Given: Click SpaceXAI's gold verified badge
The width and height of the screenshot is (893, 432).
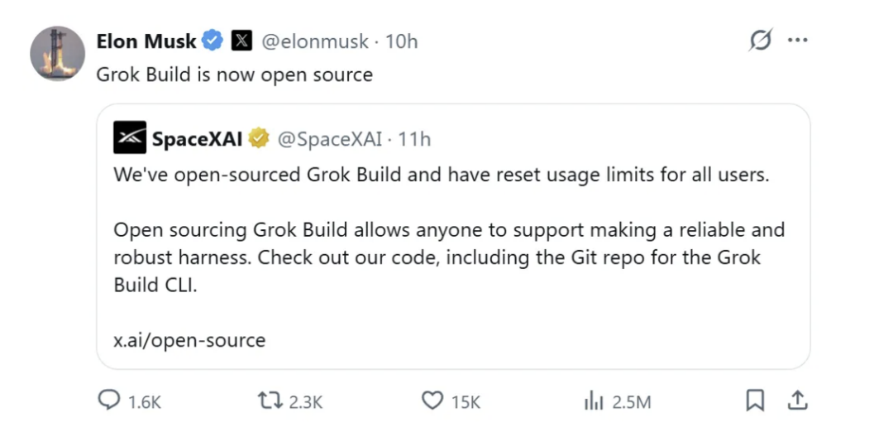Looking at the screenshot, I should (259, 138).
